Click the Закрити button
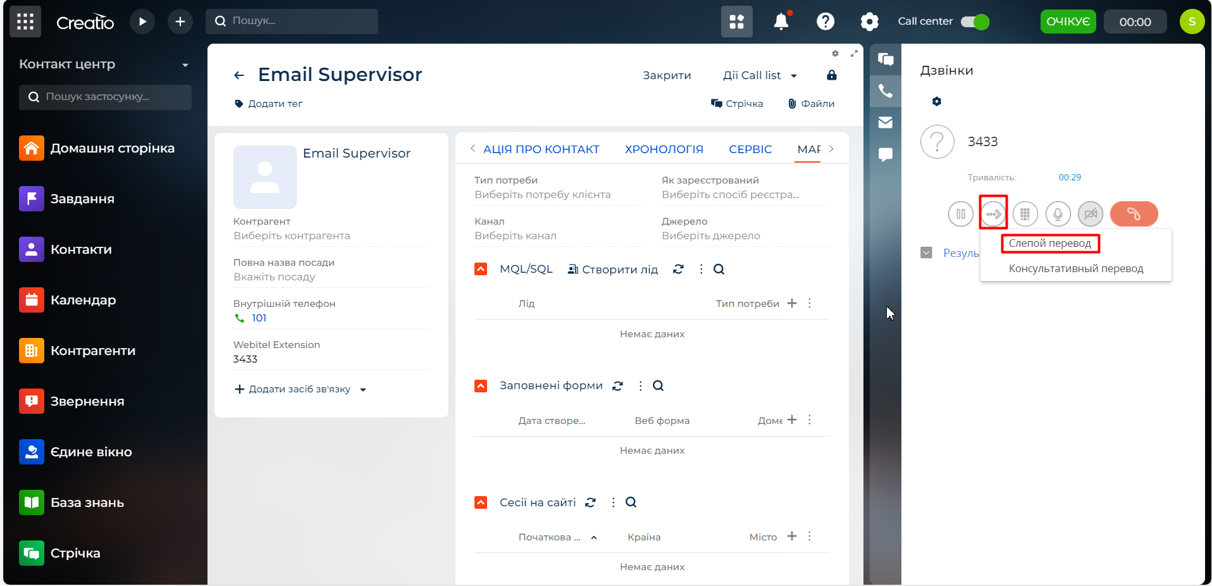1212x586 pixels. point(667,75)
